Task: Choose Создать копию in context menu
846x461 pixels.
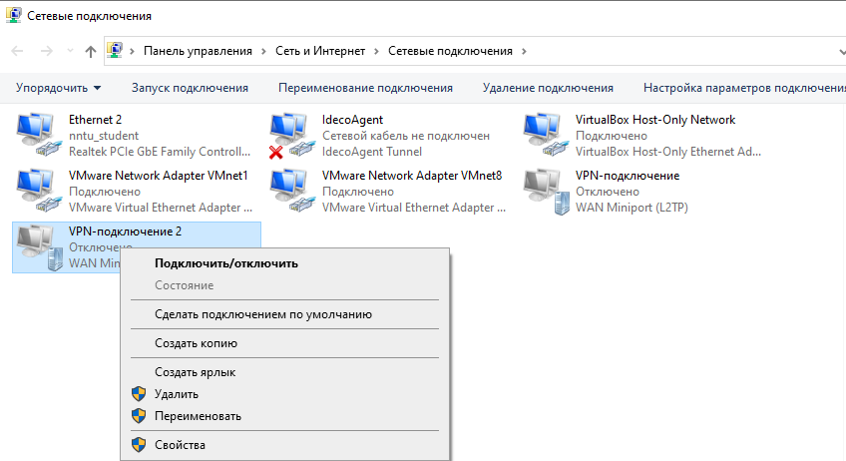Action: click(284, 343)
